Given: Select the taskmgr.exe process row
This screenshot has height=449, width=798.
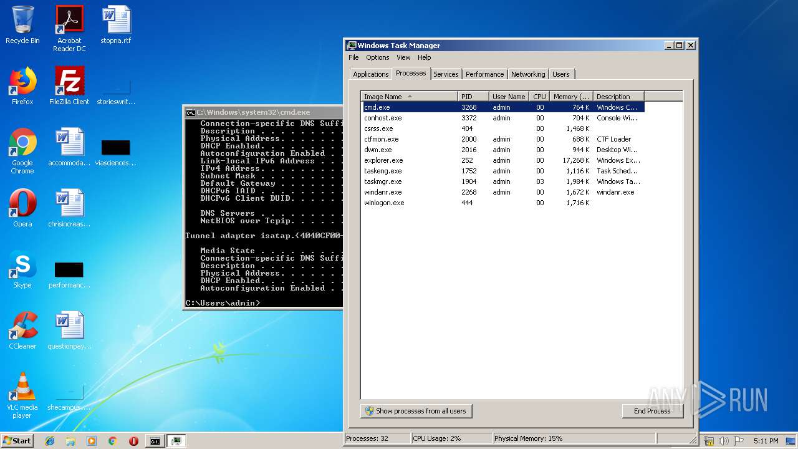Looking at the screenshot, I should (x=502, y=181).
